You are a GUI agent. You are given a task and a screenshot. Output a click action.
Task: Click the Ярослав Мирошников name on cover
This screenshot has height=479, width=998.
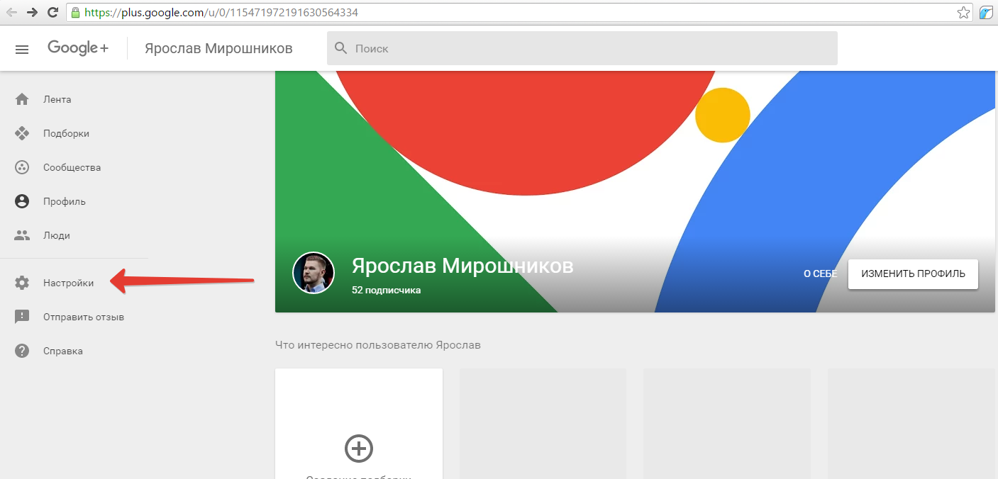coord(462,266)
